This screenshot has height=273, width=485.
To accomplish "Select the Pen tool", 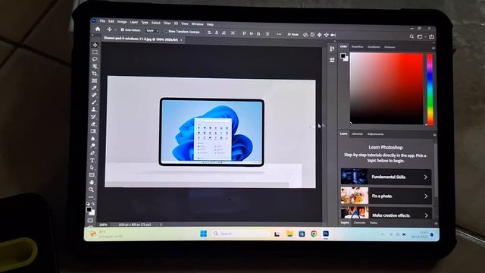I will (92, 153).
